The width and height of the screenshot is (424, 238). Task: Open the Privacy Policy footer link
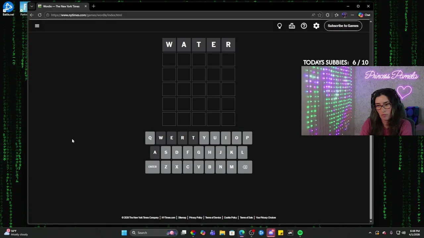(195, 218)
